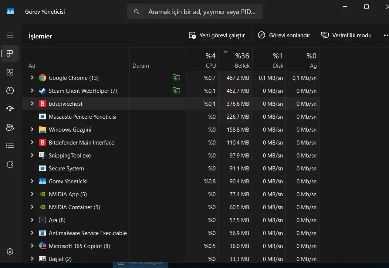Click the Task Manager app logo icon
This screenshot has width=389, height=268.
[10, 11]
